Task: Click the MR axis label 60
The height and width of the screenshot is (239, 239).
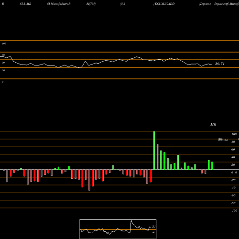Action: [x=233, y=150]
